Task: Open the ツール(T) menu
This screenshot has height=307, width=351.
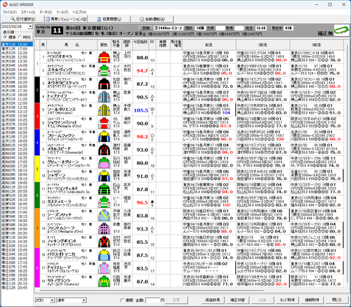Action: tap(62, 12)
